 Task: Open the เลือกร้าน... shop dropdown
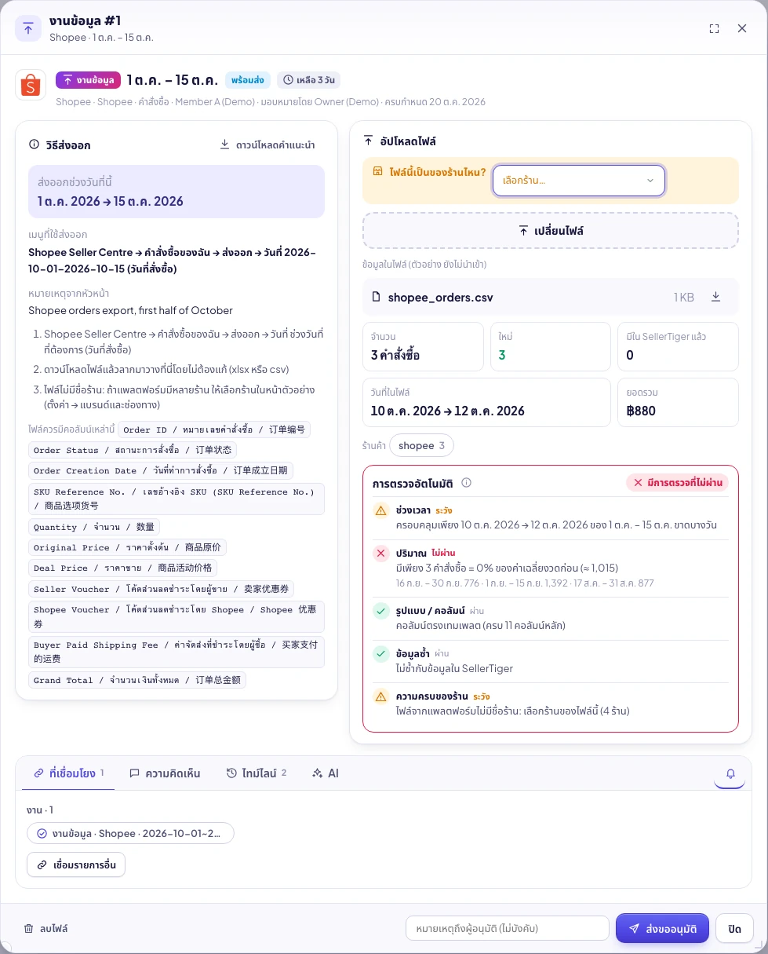[x=579, y=181]
